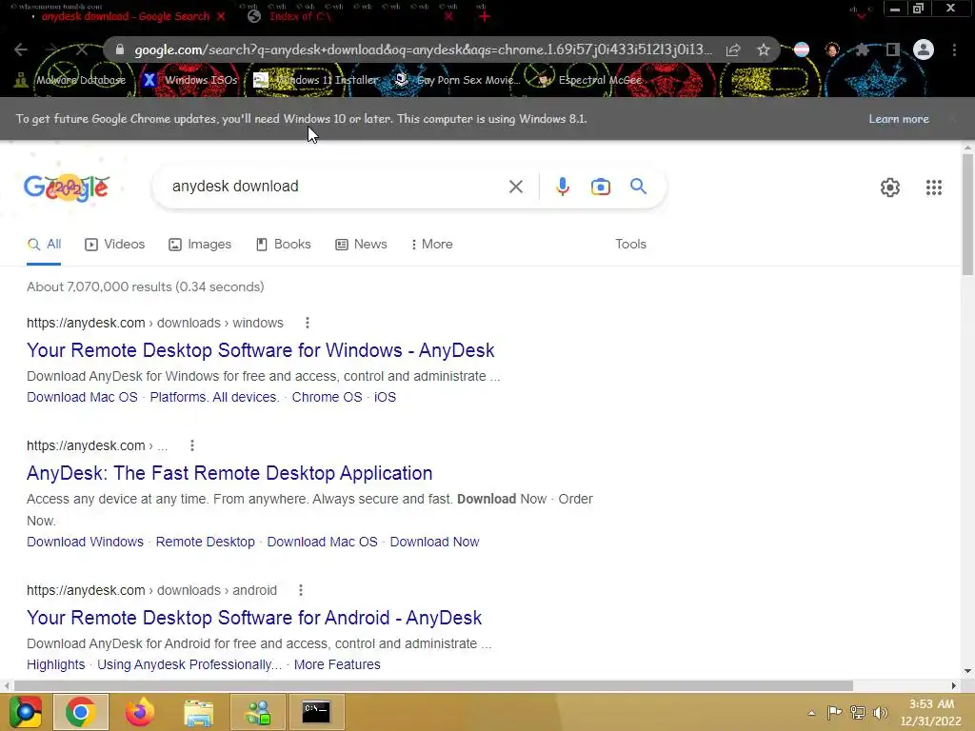Open the Chrome three-dot menu
Viewport: 975px width, 731px height.
pos(954,49)
